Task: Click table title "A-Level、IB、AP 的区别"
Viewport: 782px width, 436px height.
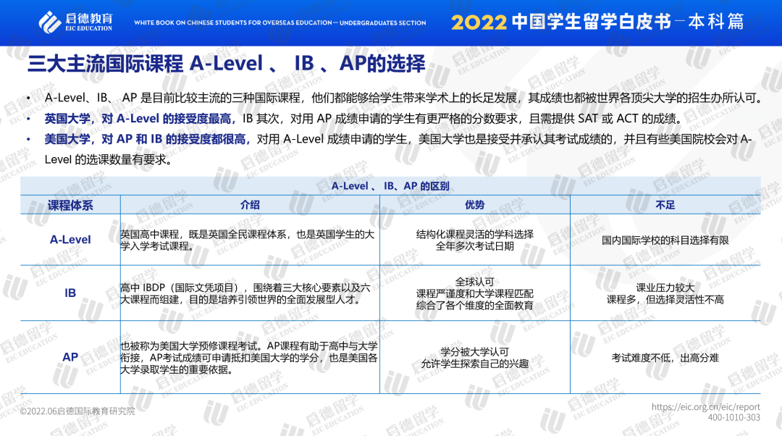Action: [390, 186]
